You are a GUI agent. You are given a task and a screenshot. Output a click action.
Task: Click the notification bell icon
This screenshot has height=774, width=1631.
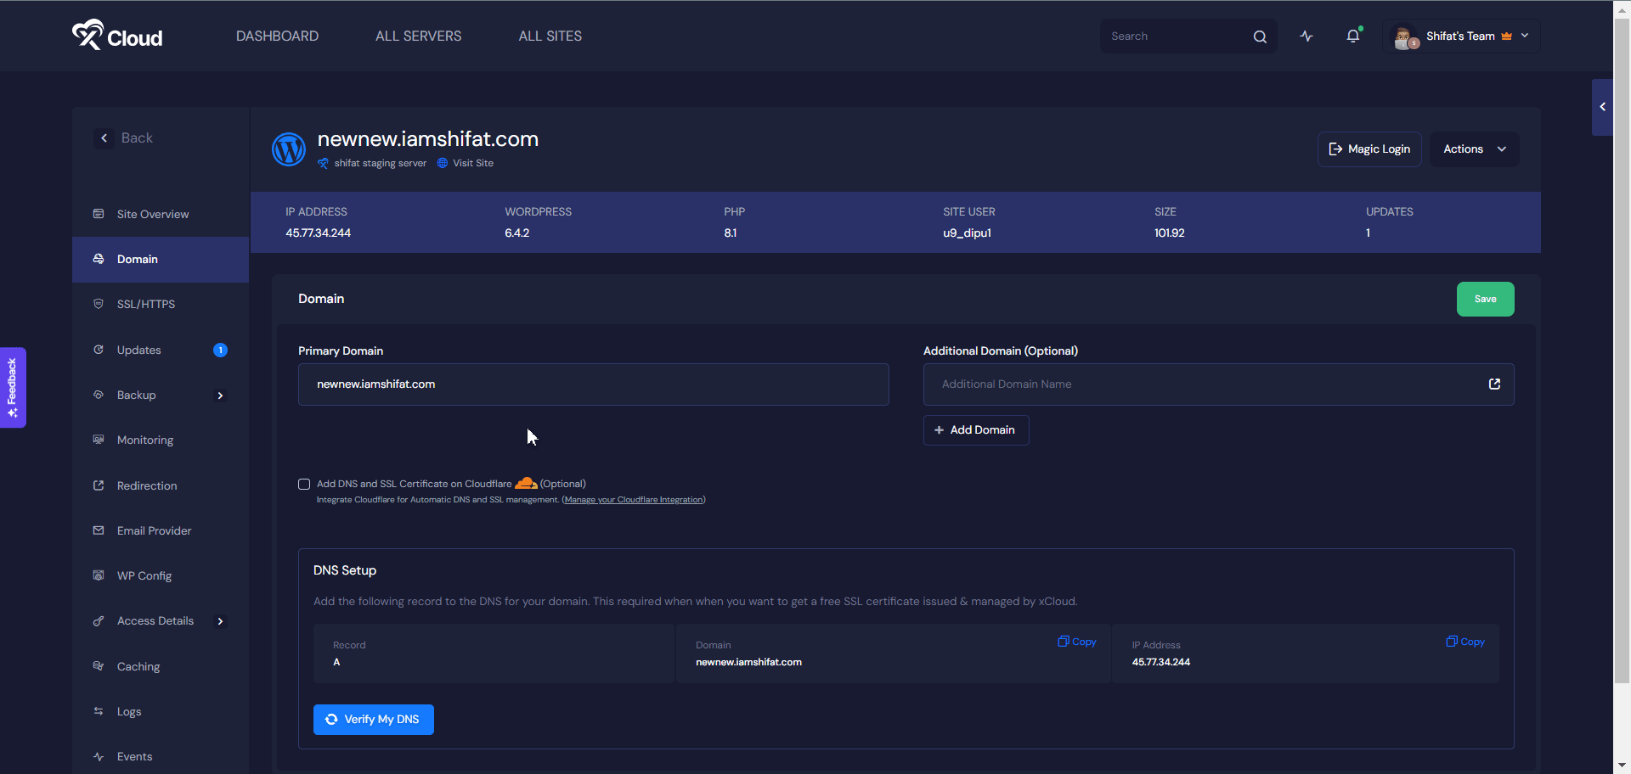point(1352,36)
